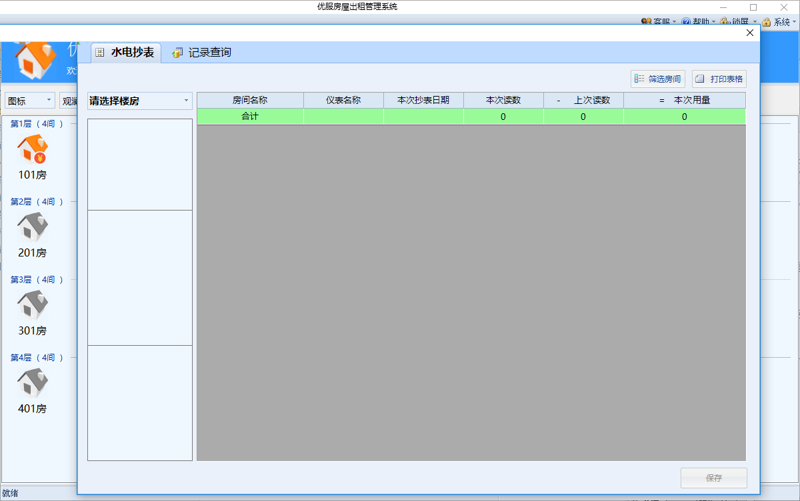
Task: Click the 筛选房间 button
Action: (x=658, y=79)
